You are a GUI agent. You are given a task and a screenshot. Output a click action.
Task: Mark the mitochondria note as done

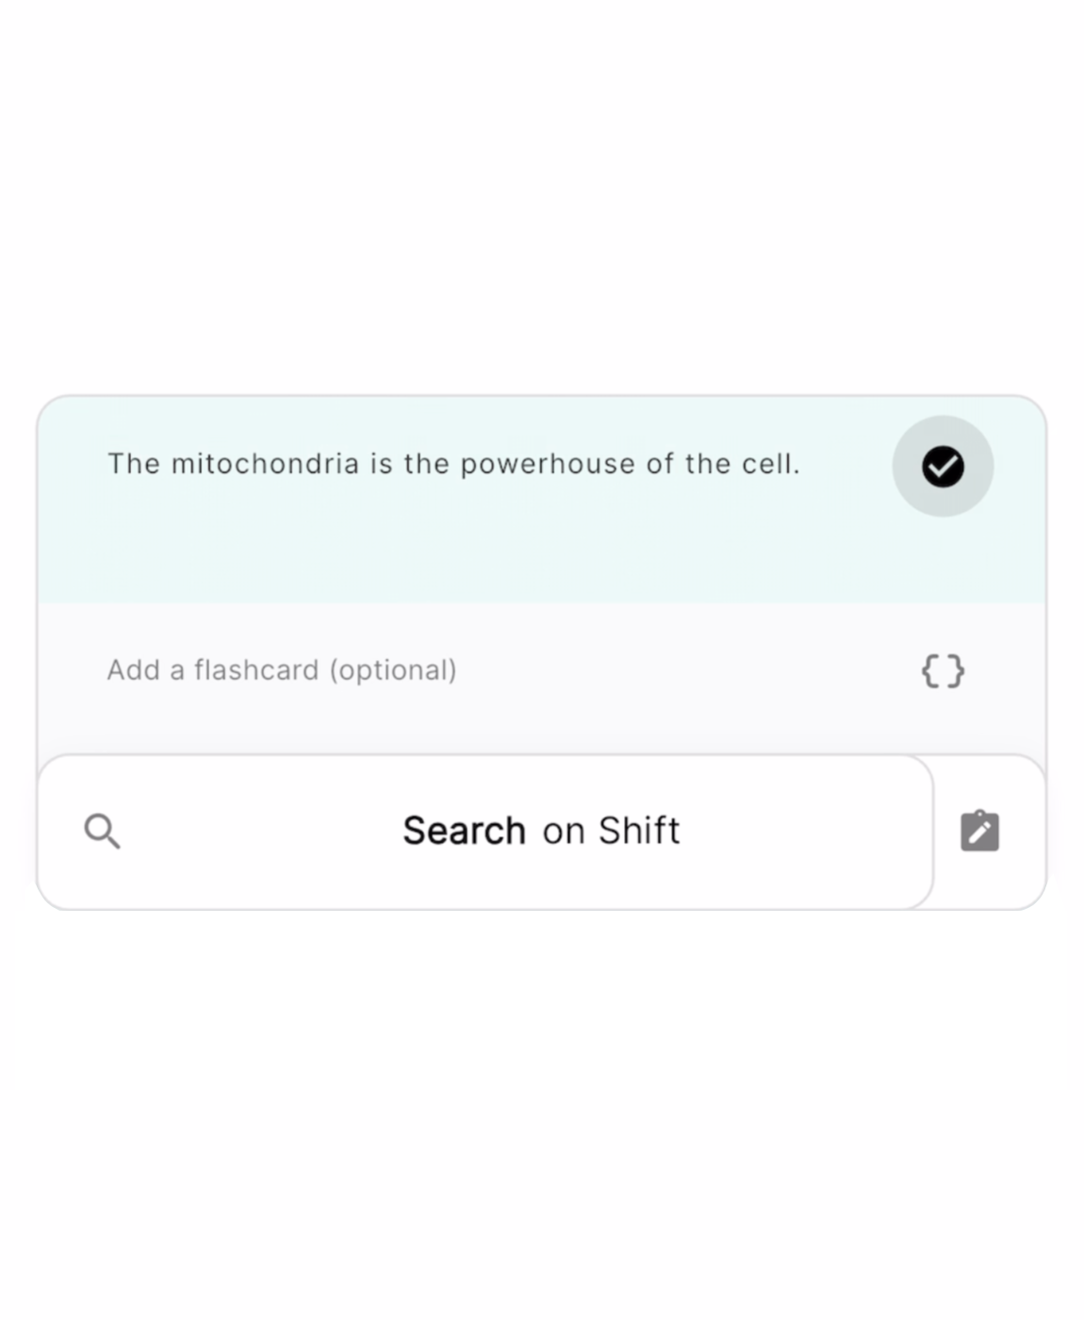pyautogui.click(x=942, y=466)
